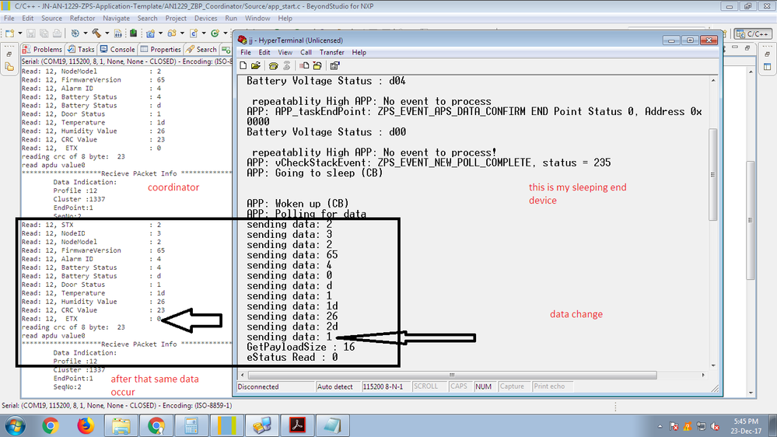Image resolution: width=777 pixels, height=437 pixels.
Task: Select C/C++ perspective button
Action: coord(753,33)
